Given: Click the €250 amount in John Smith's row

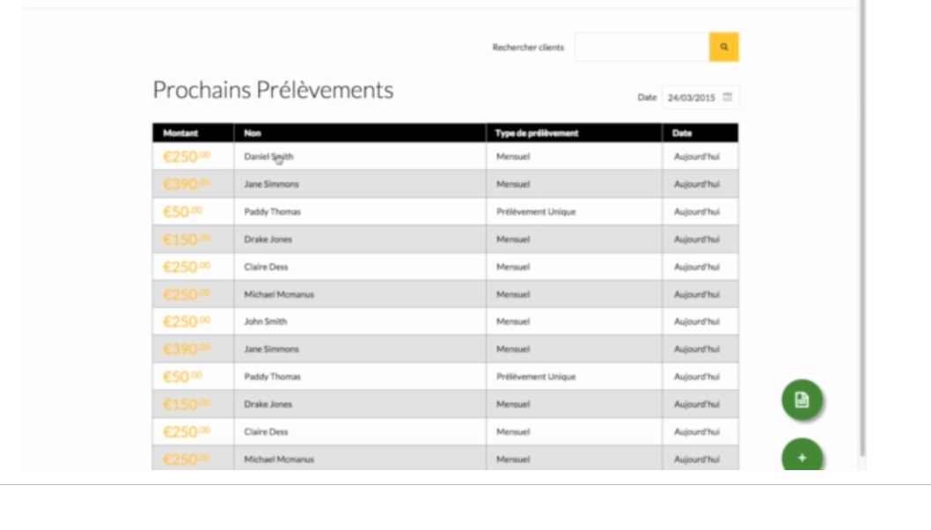Looking at the screenshot, I should 186,321.
